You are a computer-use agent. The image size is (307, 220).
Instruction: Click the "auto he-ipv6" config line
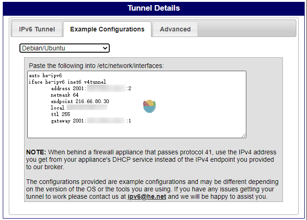45,75
